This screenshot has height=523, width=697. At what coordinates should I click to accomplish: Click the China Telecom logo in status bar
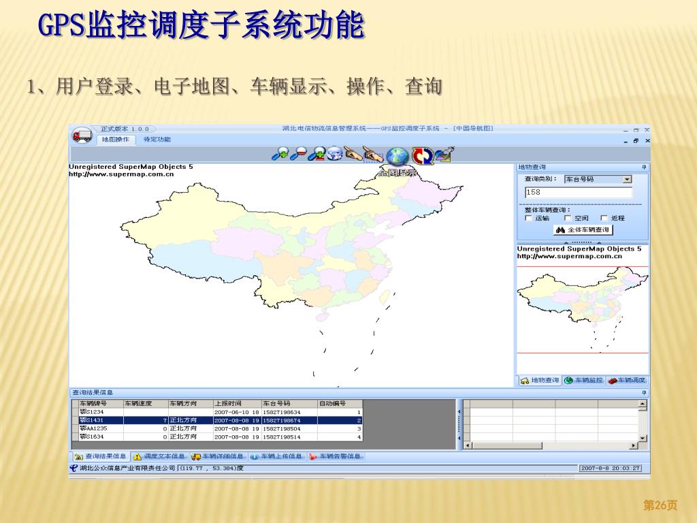[x=74, y=468]
